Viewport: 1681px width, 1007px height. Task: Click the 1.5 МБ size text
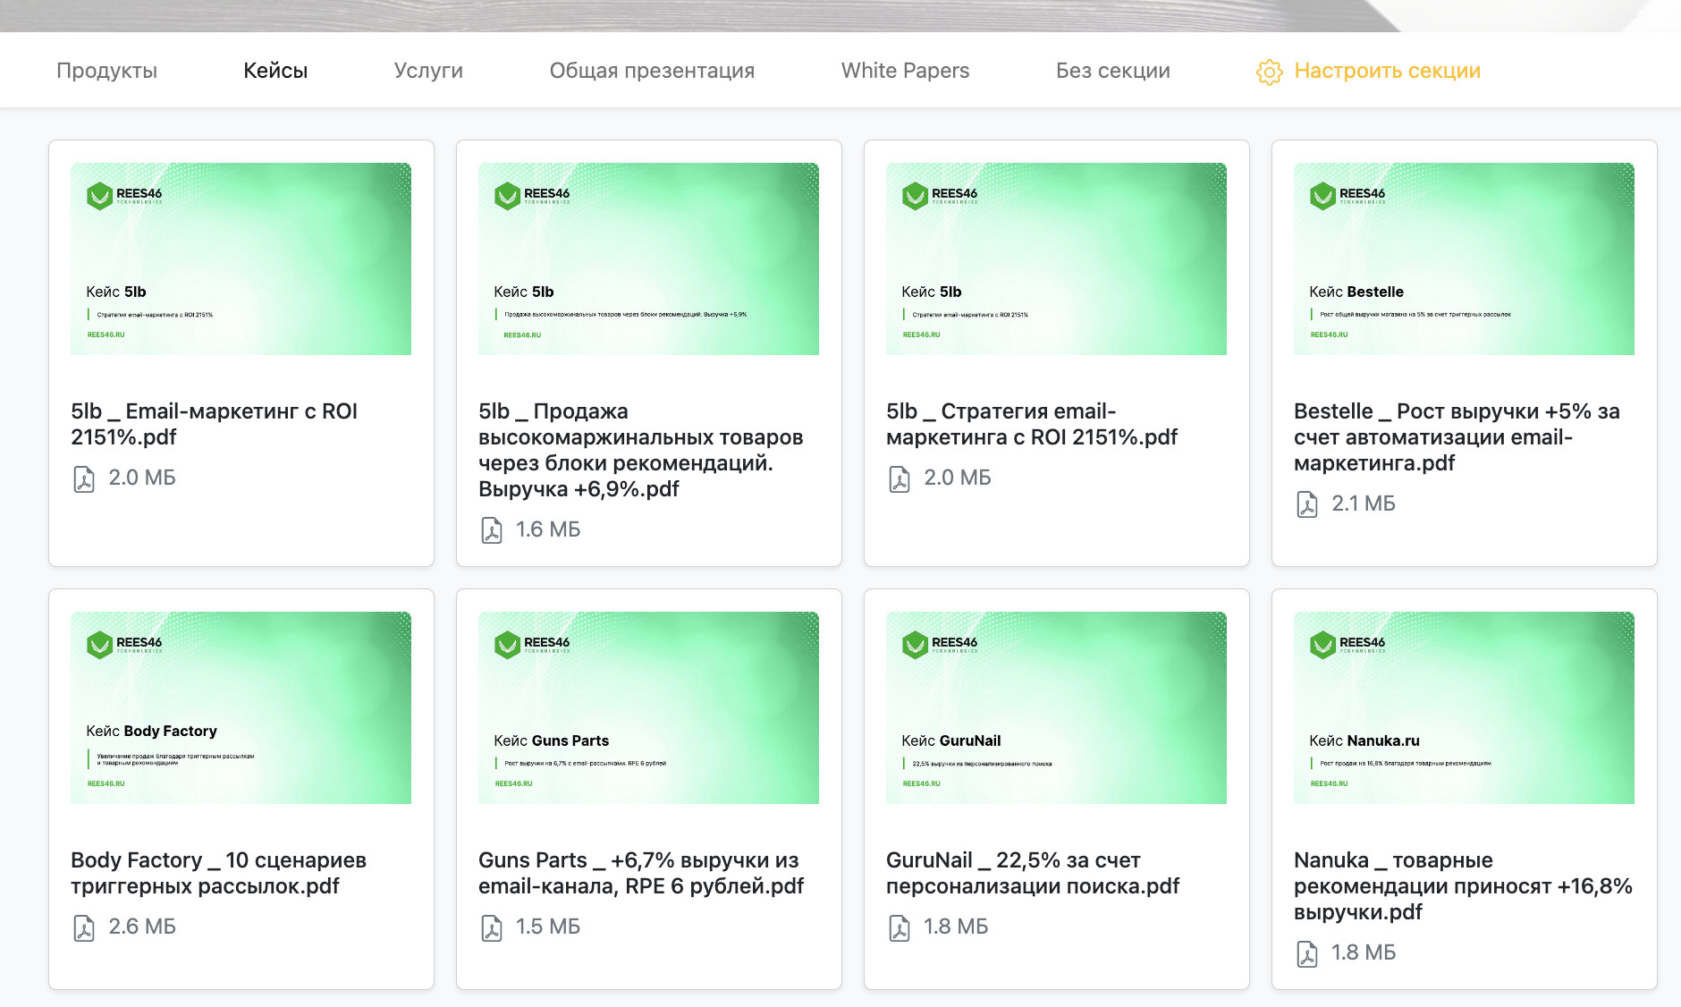pos(548,927)
